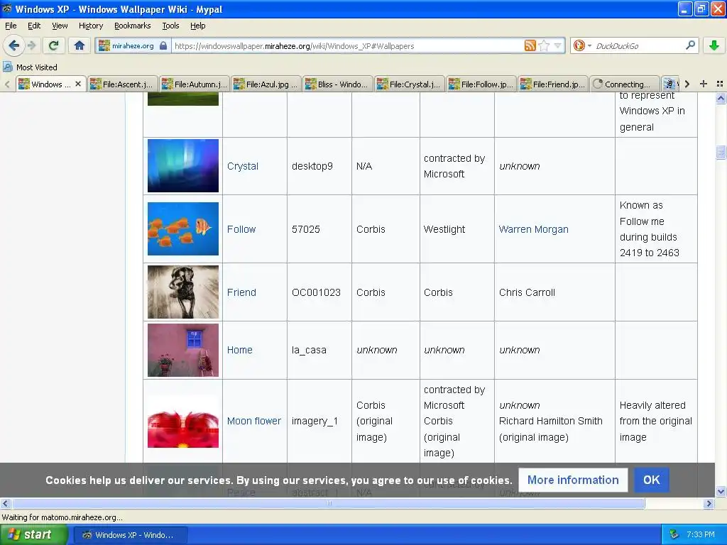Reload the current page
The height and width of the screenshot is (545, 727).
pyautogui.click(x=54, y=45)
